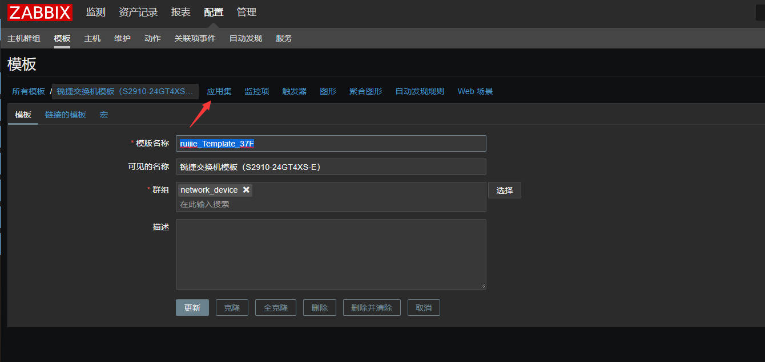Click the 克隆 button
765x362 pixels.
[x=232, y=308]
